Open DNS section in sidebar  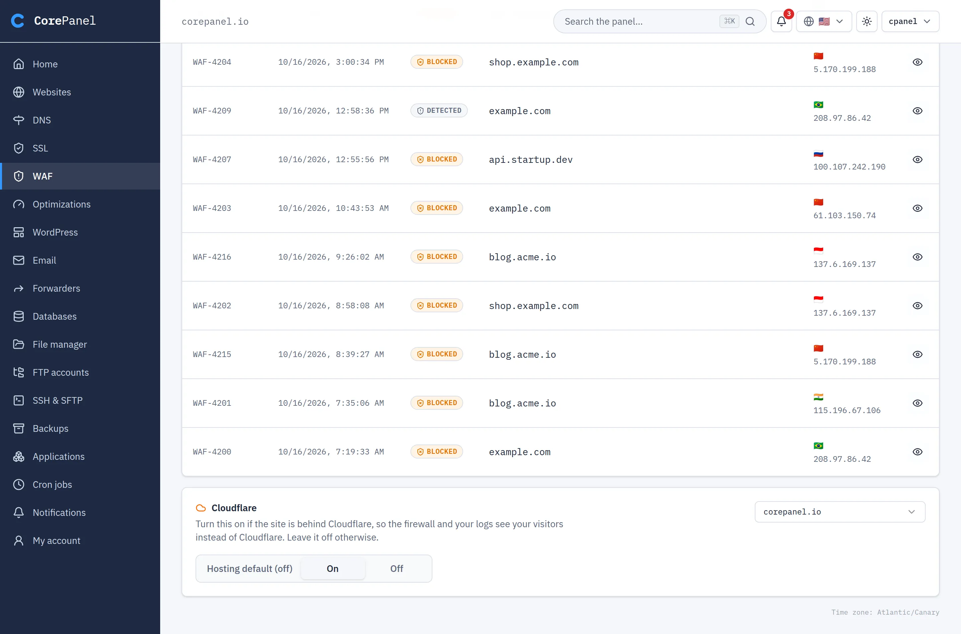pyautogui.click(x=80, y=120)
